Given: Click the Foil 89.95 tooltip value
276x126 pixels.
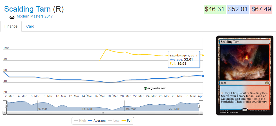Looking at the screenshot, I should pyautogui.click(x=182, y=64).
